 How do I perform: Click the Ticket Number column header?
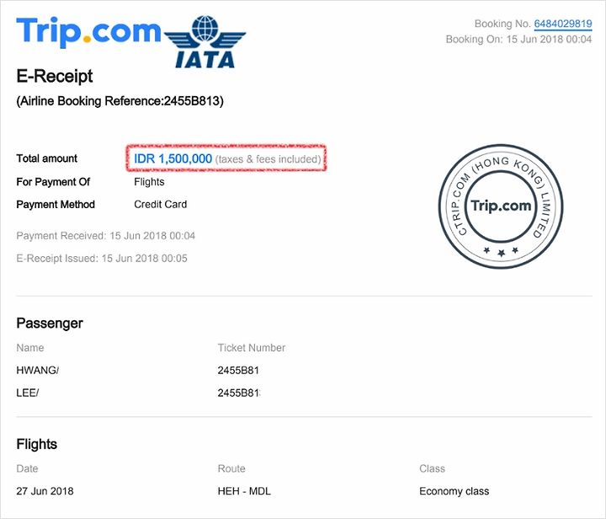tap(252, 348)
